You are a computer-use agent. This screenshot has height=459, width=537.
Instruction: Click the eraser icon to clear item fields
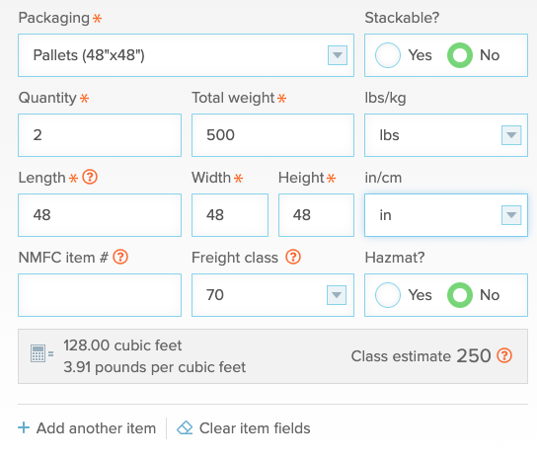pyautogui.click(x=185, y=427)
